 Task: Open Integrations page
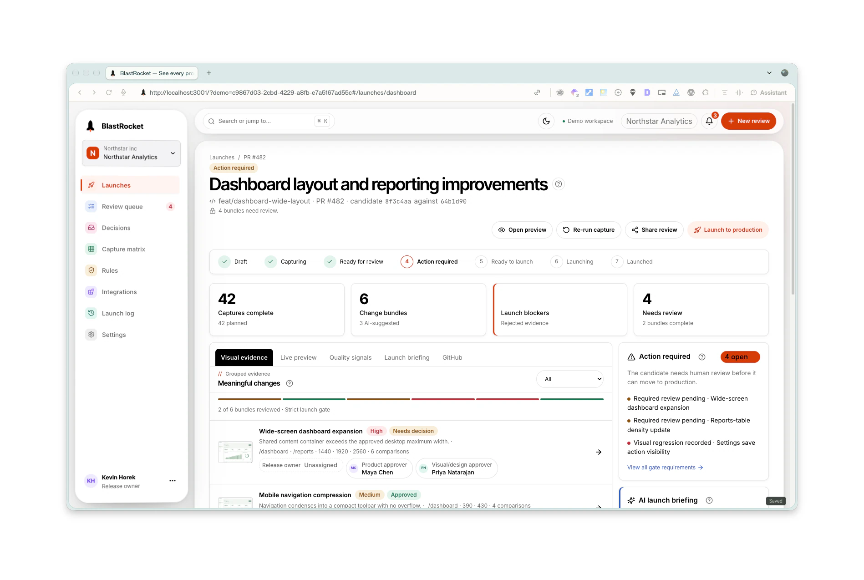point(130,292)
